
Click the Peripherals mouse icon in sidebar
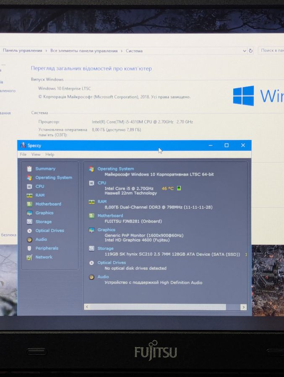(x=29, y=248)
